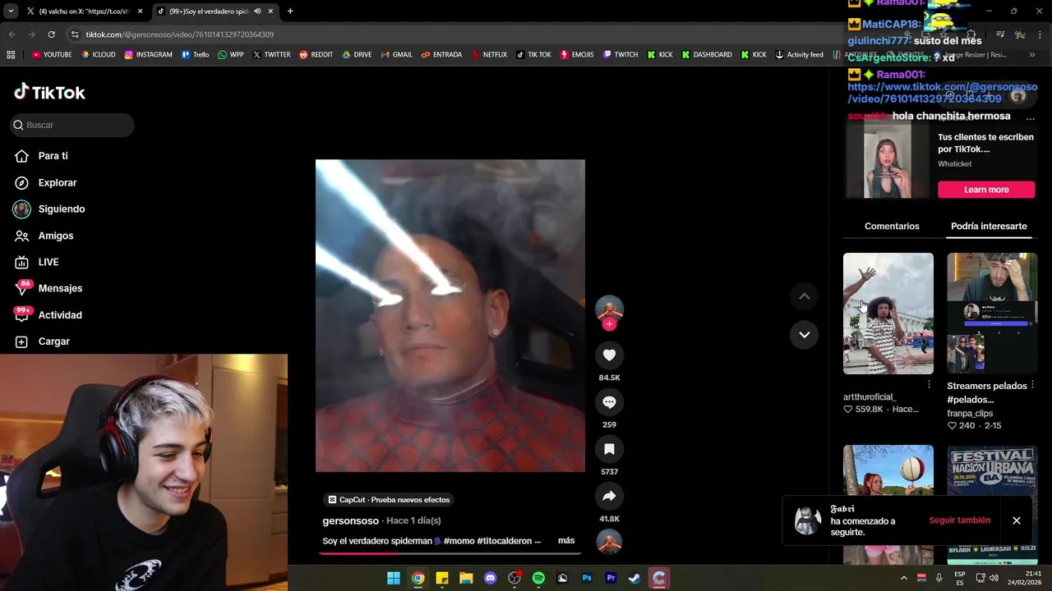The width and height of the screenshot is (1052, 591).
Task: Open creator sound disc avatar
Action: (x=609, y=543)
